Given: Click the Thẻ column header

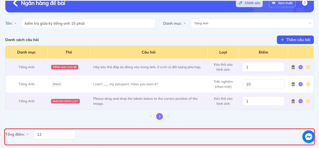Looking at the screenshot, I should 69,52.
